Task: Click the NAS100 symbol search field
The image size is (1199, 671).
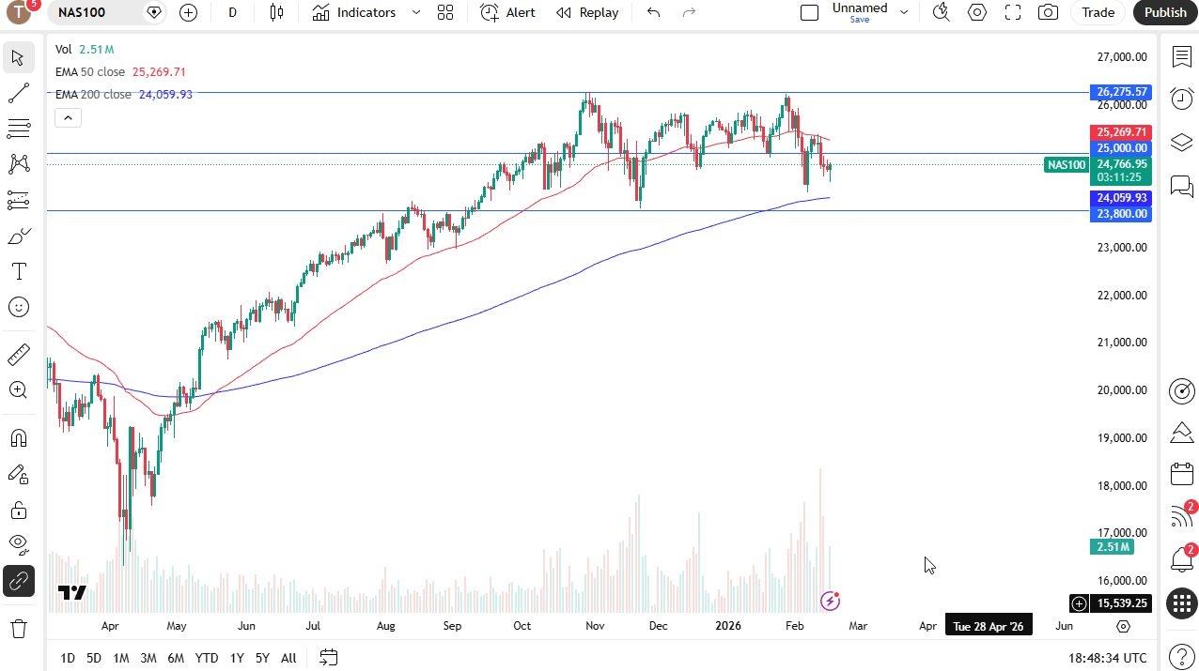Action: pyautogui.click(x=85, y=12)
